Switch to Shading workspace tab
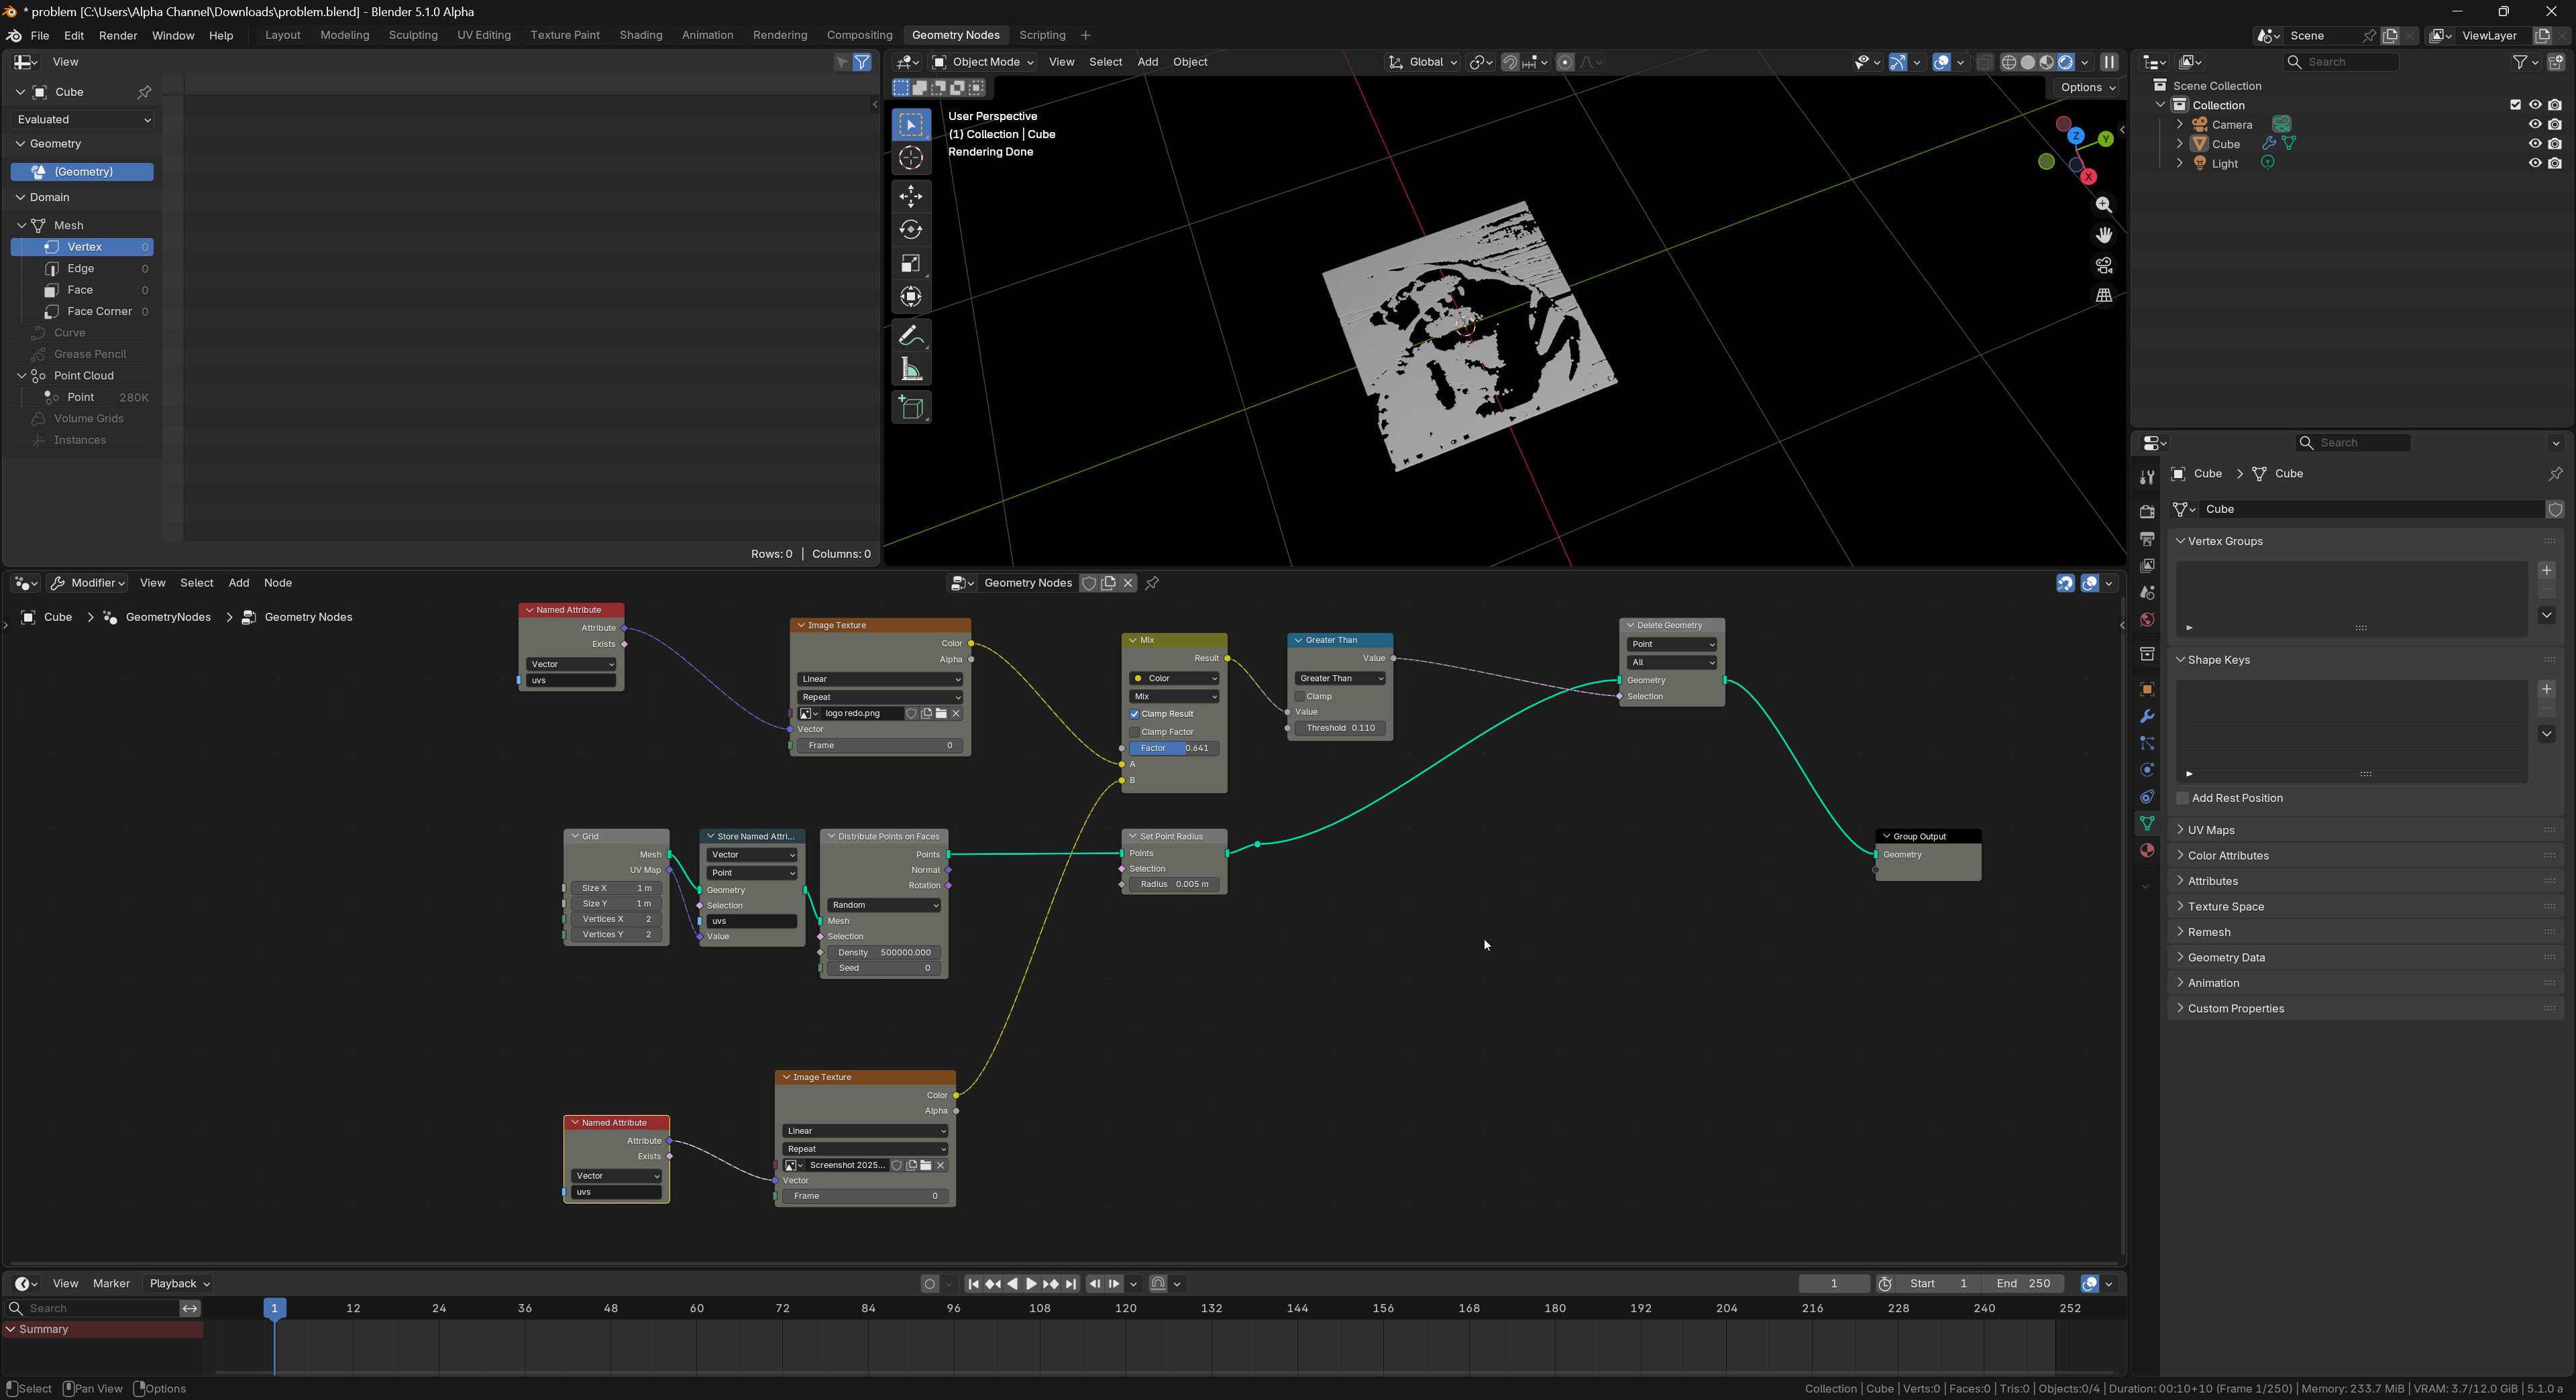2576x1400 pixels. [640, 35]
